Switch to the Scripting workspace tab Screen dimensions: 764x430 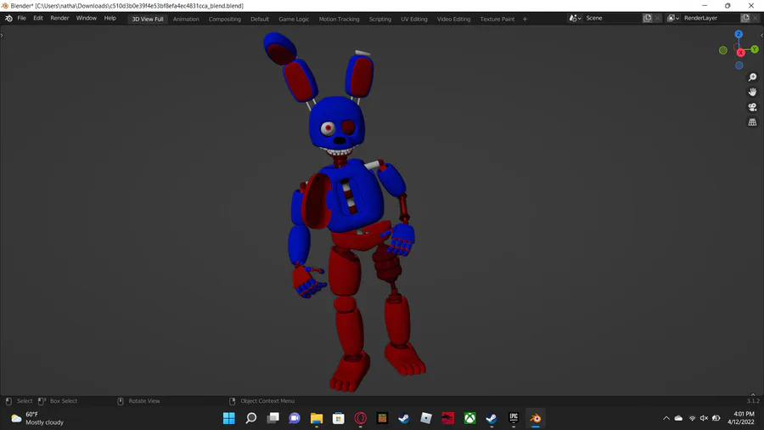click(x=380, y=19)
